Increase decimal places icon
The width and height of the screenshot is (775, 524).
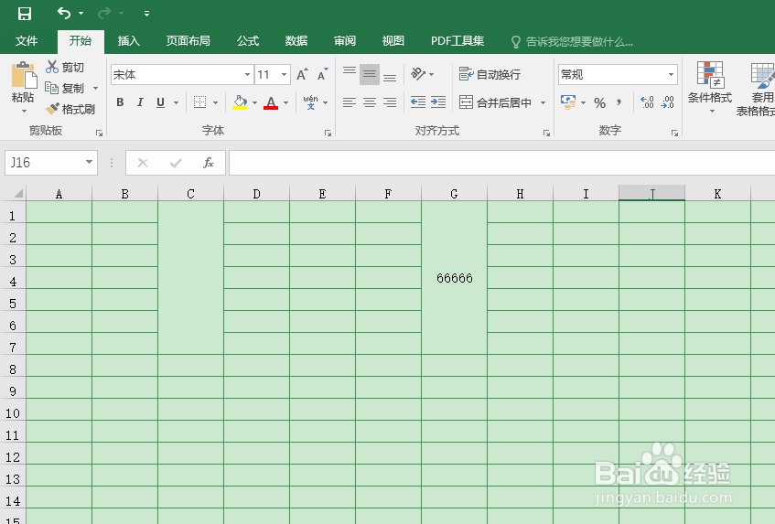tap(647, 102)
